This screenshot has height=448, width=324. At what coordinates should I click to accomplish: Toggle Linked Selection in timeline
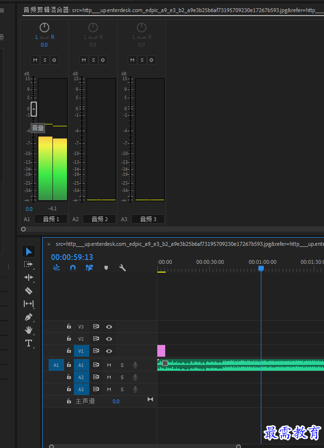tap(89, 268)
